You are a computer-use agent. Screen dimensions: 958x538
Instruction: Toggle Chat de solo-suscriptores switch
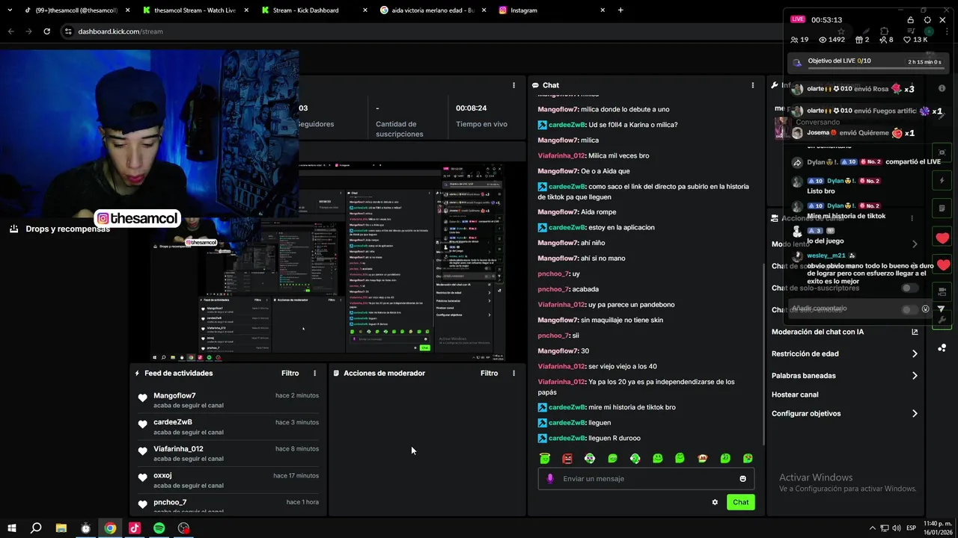tap(909, 288)
